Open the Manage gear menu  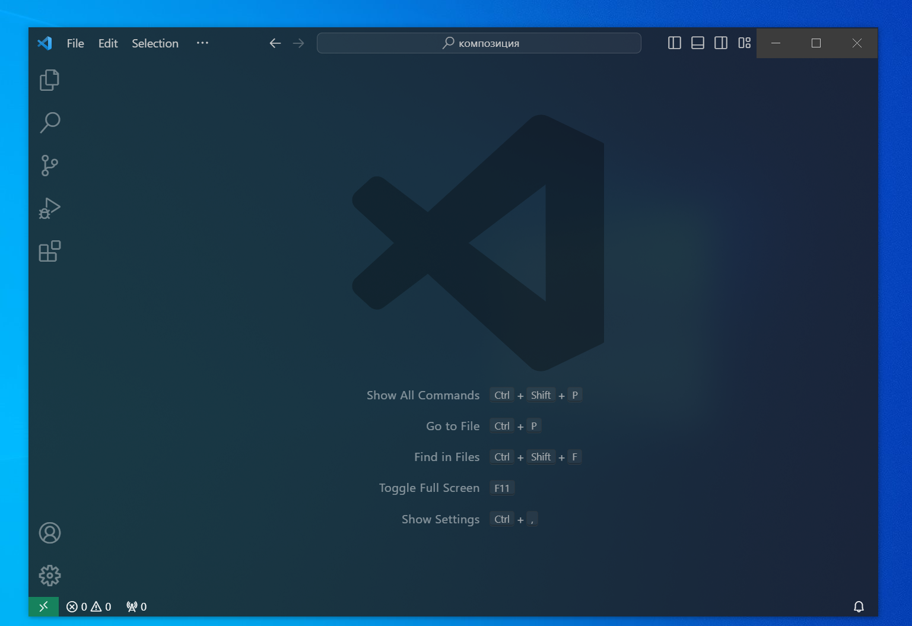coord(49,576)
